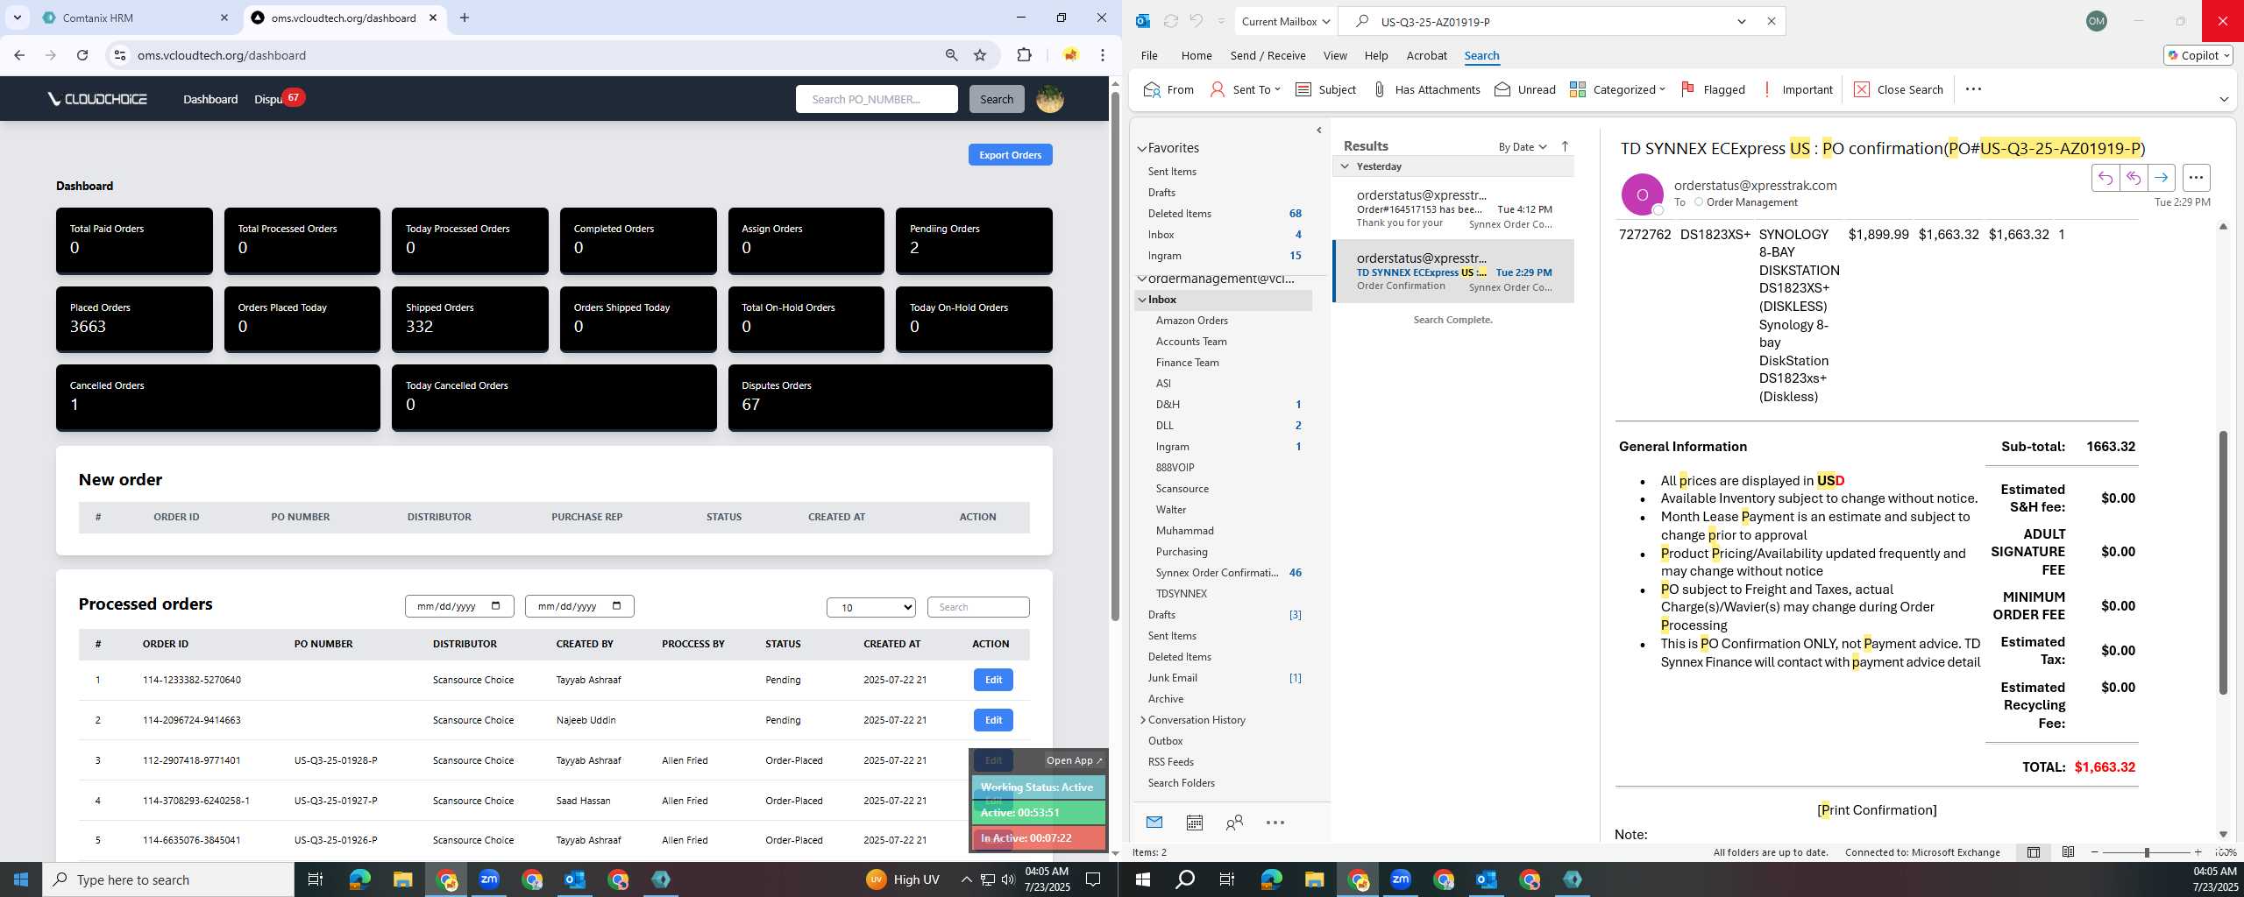Reverse sort order arrow in Results list

[1565, 146]
